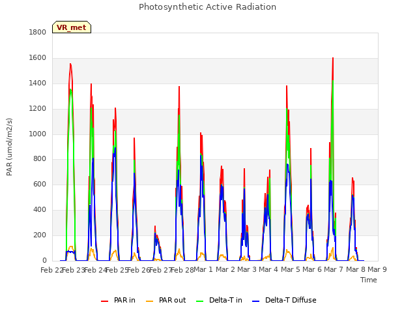
Task: Click the 1800 y-axis tick label
Action: [x=38, y=32]
